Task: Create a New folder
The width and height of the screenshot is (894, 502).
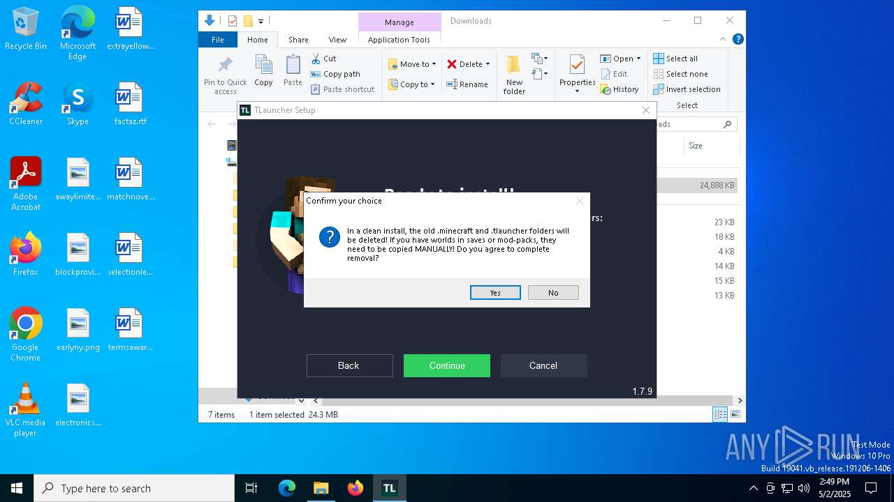Action: [x=514, y=75]
